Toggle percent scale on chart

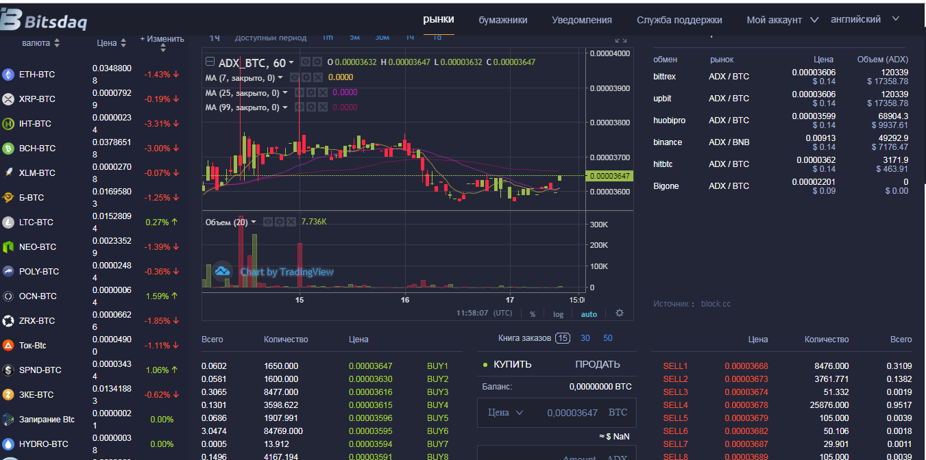pos(533,314)
